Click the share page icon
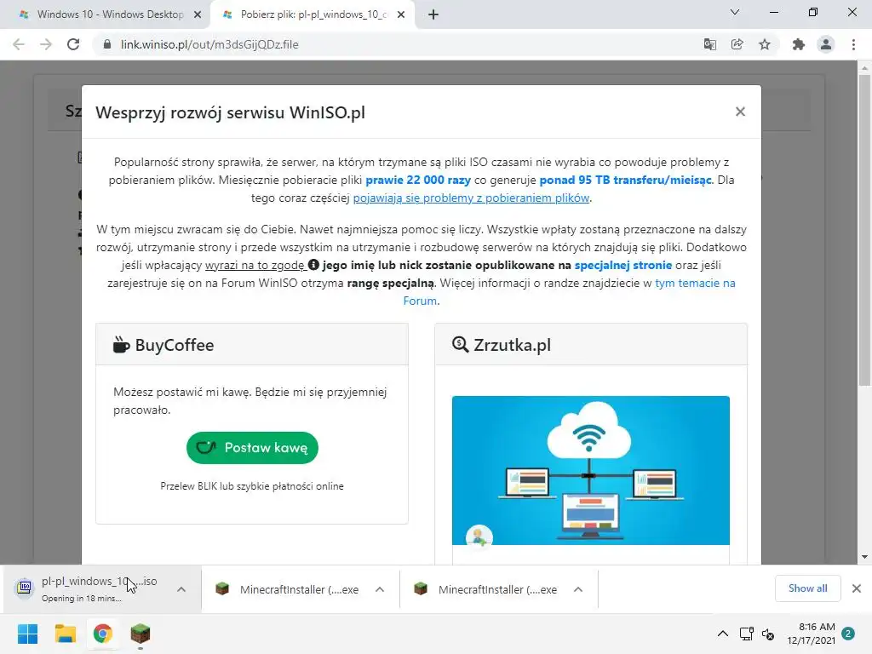The image size is (872, 654). click(737, 44)
